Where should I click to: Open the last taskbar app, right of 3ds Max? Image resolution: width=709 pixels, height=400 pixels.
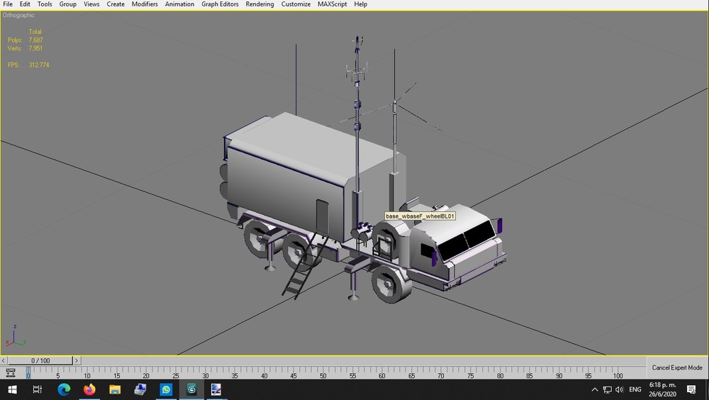pyautogui.click(x=216, y=389)
